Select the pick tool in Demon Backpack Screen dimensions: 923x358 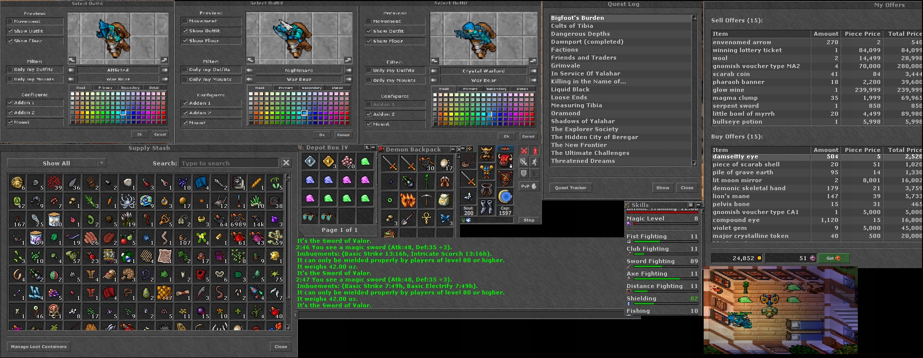pos(426,200)
